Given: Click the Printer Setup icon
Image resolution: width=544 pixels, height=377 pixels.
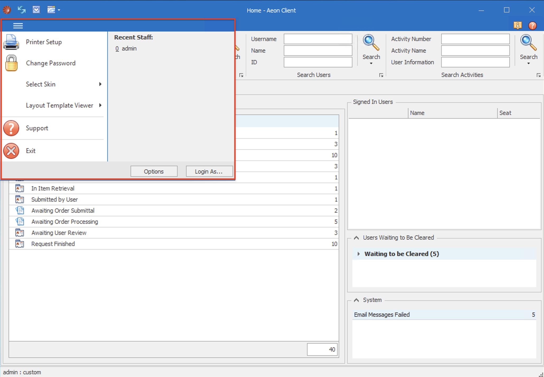Looking at the screenshot, I should point(11,42).
